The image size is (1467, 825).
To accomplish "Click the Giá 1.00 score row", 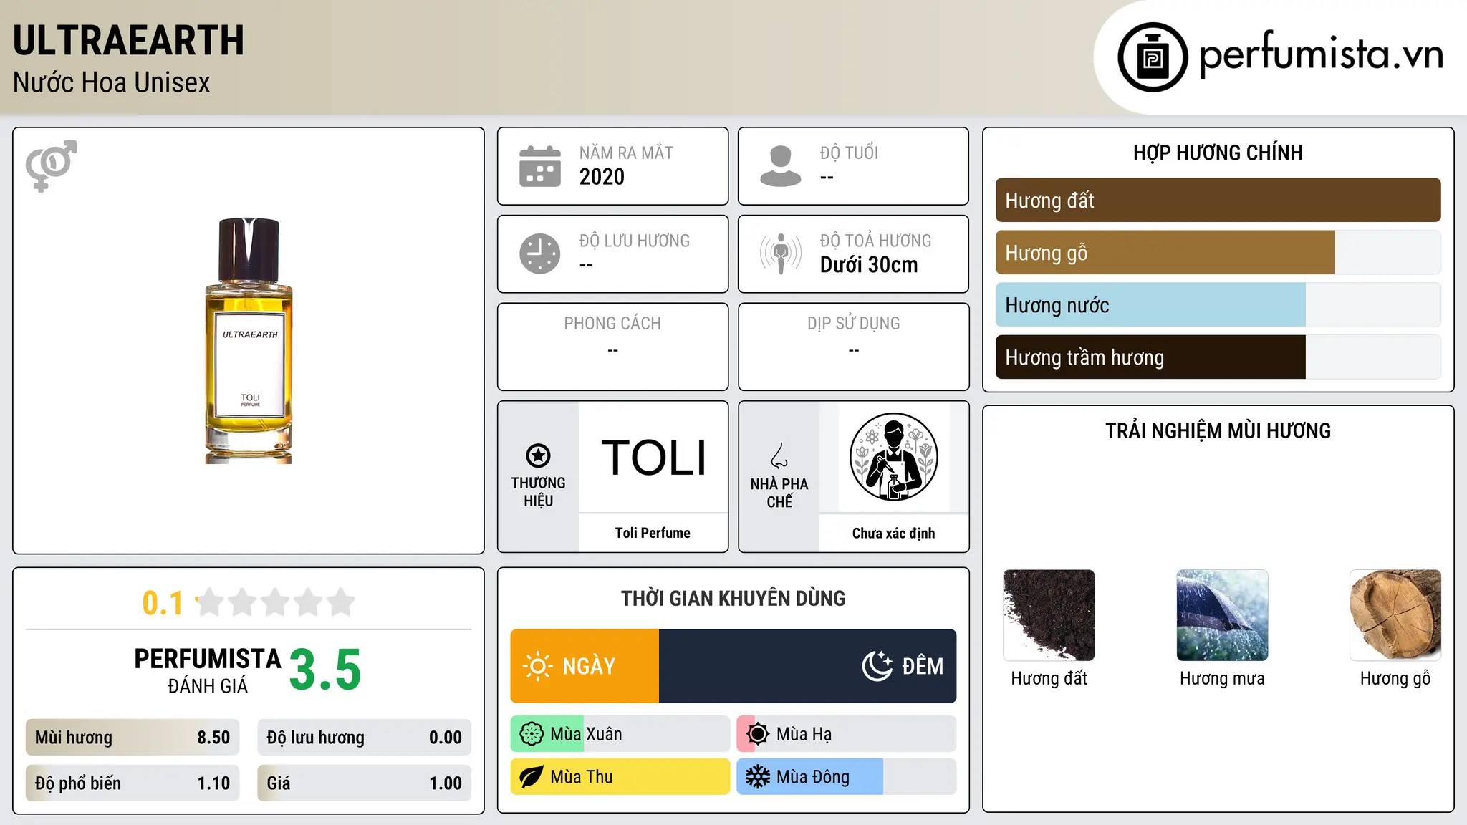I will [364, 783].
